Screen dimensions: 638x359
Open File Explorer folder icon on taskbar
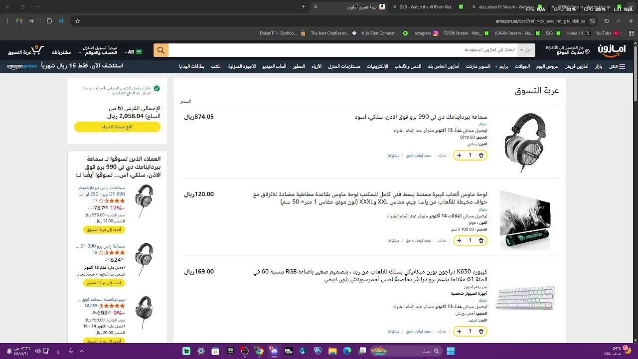(x=332, y=351)
